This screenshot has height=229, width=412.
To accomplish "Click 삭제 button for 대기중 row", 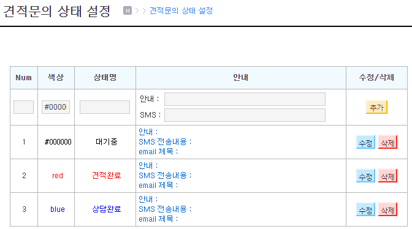I will tap(387, 142).
